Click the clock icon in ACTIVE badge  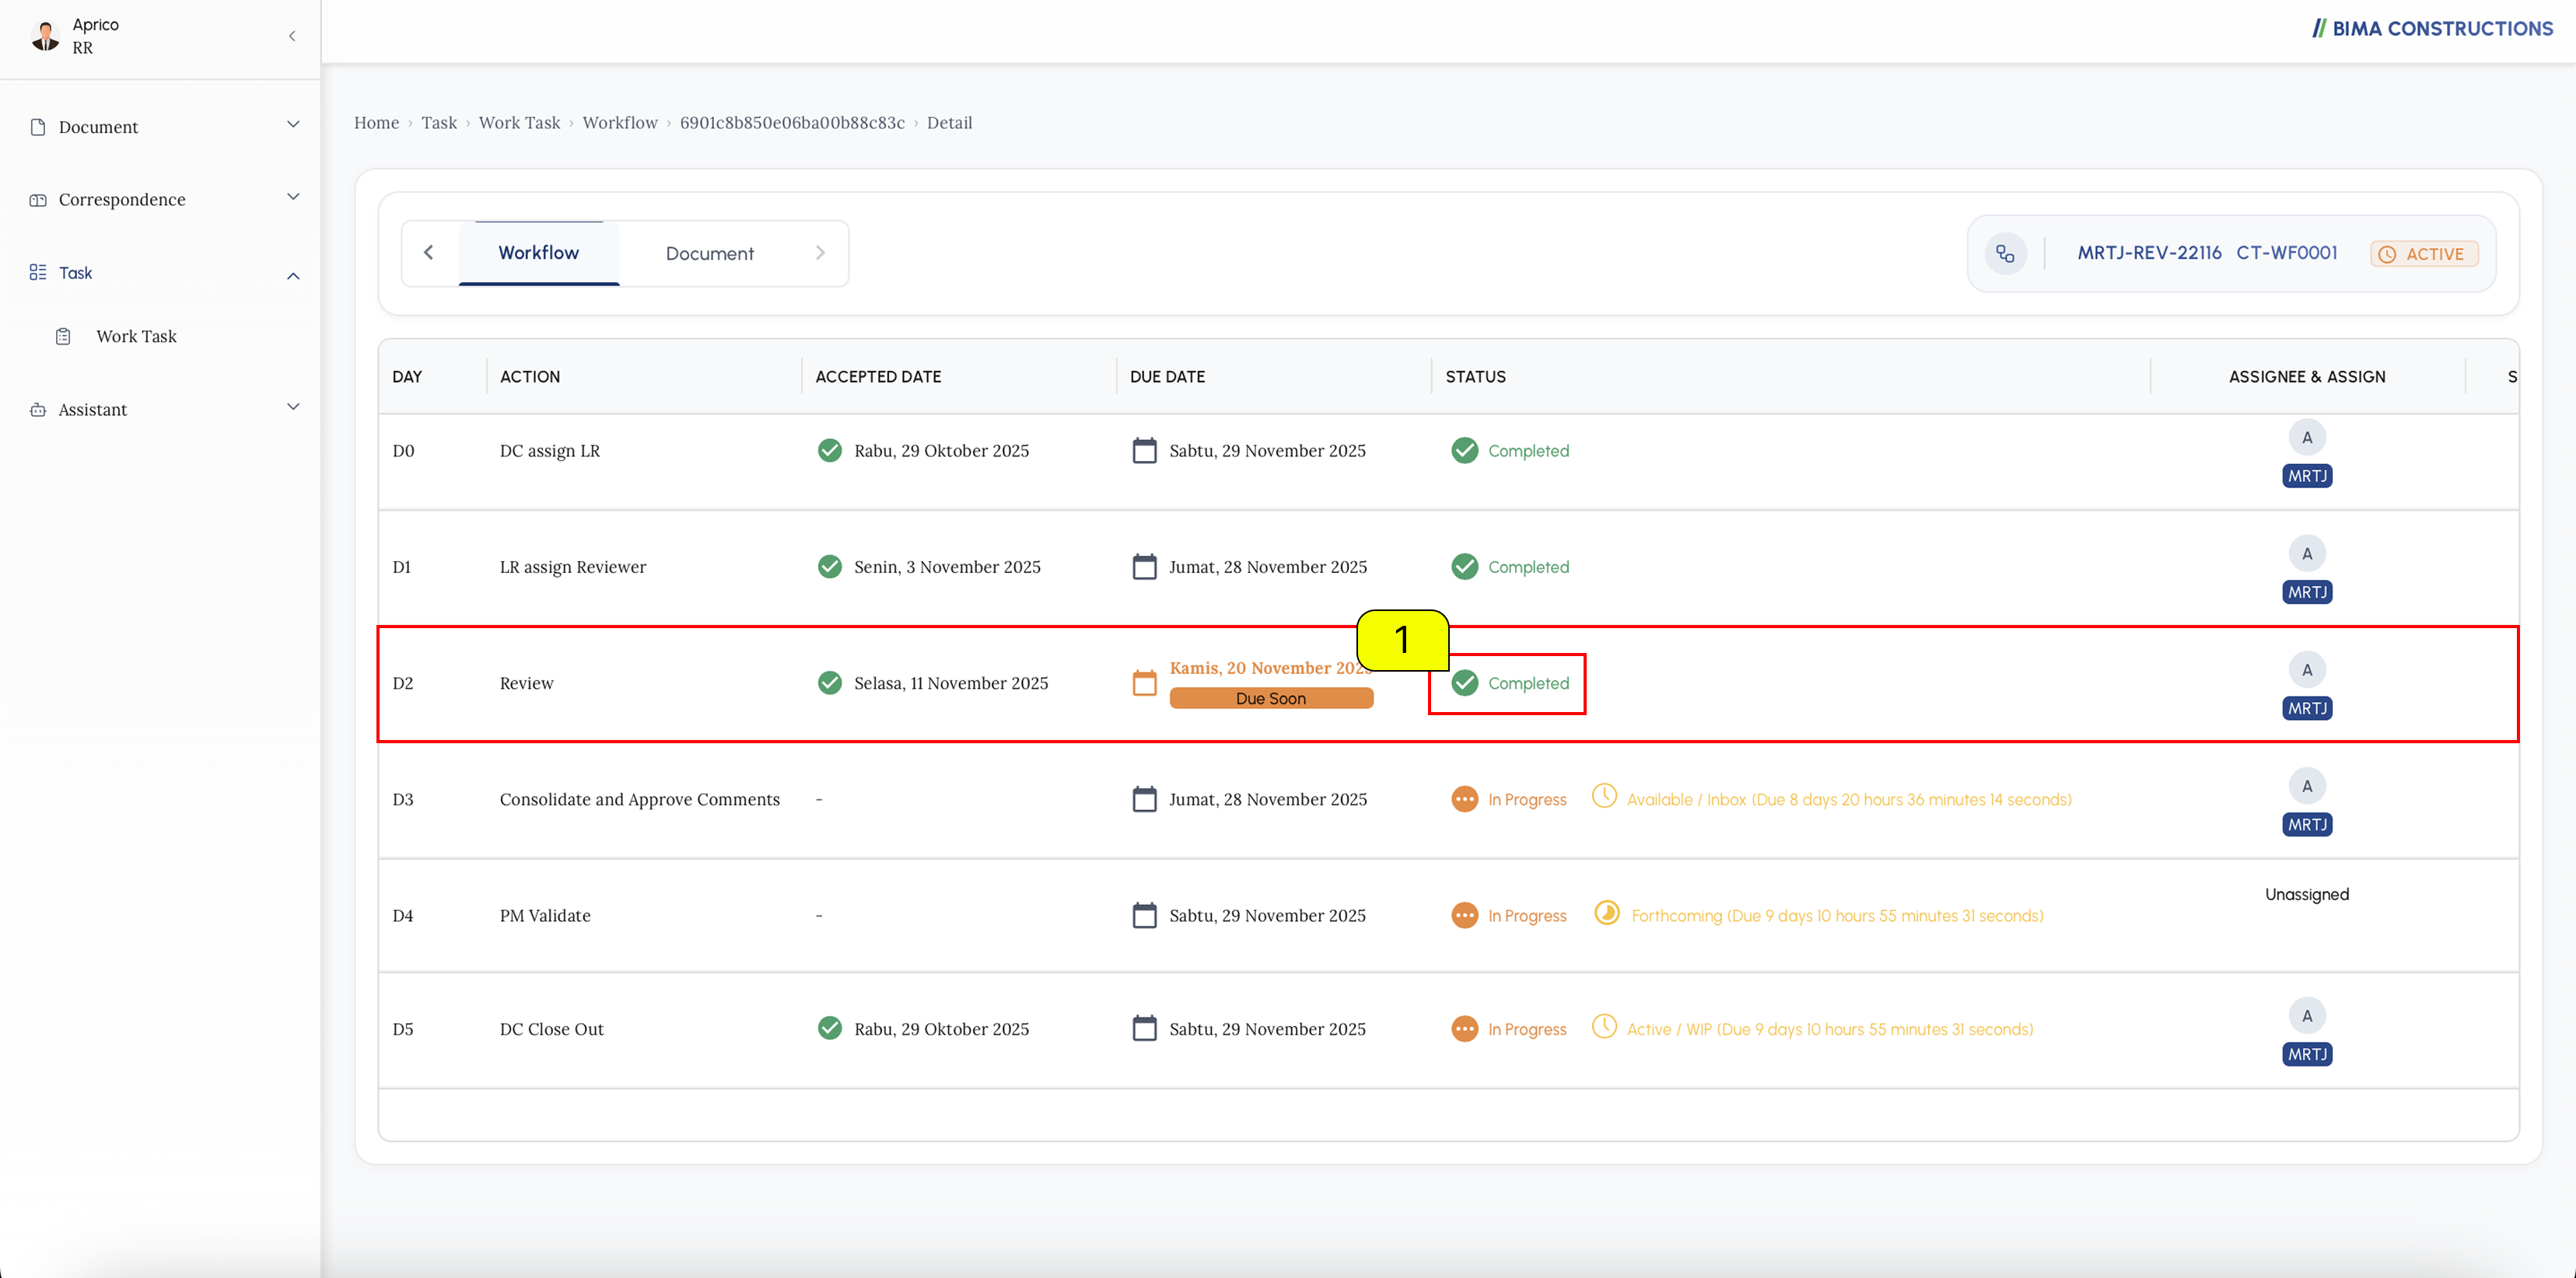click(x=2387, y=255)
